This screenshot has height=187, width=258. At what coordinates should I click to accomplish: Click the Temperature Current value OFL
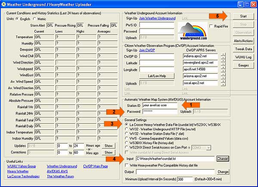pyautogui.click(x=44, y=37)
